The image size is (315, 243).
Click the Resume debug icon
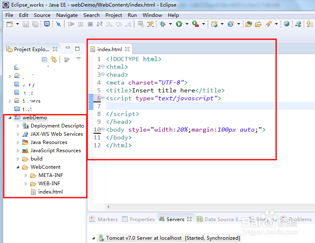click(71, 24)
